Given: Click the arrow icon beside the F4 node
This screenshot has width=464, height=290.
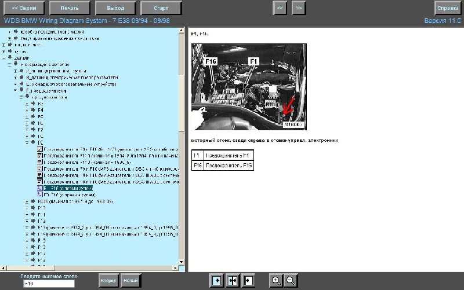Looking at the screenshot, I should coord(33,109).
